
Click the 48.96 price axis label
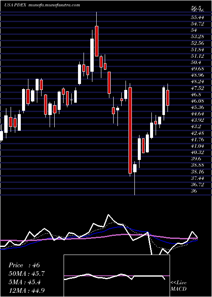pyautogui.click(x=198, y=76)
